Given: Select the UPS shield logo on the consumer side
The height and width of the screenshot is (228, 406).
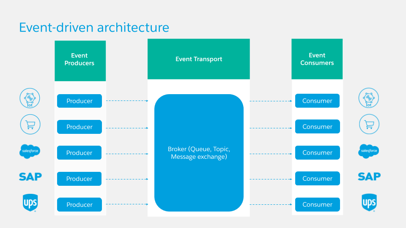Looking at the screenshot, I should pyautogui.click(x=369, y=203).
